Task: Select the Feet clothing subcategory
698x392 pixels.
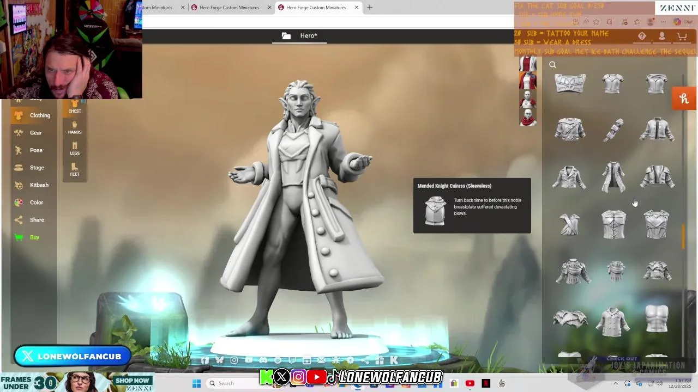Action: 75,170
